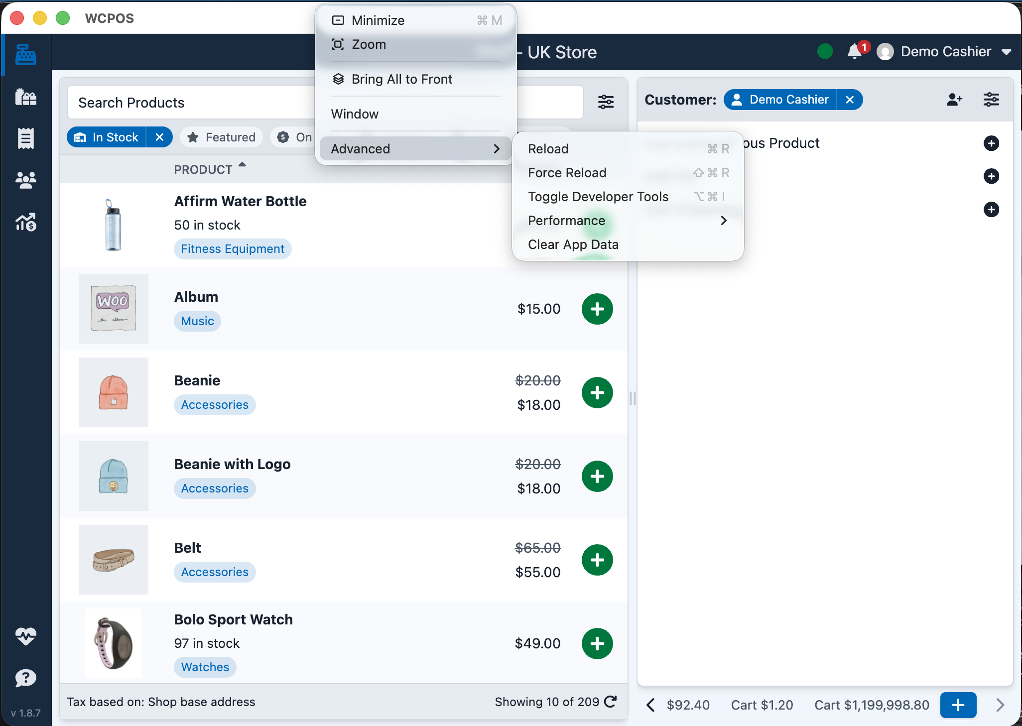1022x726 pixels.
Task: Click the Music category tag
Action: coord(197,321)
